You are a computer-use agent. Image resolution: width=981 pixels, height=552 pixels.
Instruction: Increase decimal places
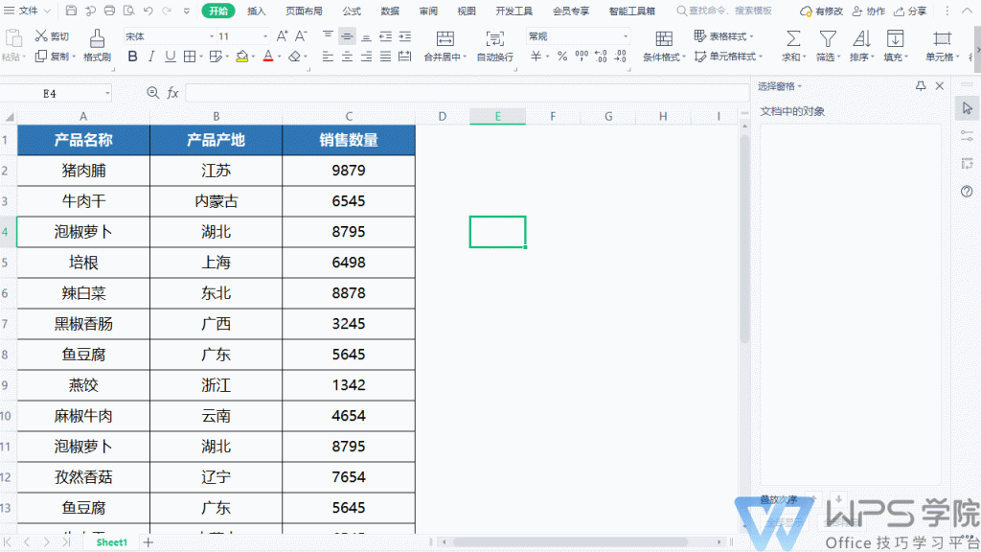(x=601, y=57)
